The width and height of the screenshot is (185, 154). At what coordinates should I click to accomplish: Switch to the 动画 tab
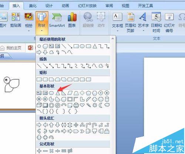pyautogui.click(x=65, y=6)
